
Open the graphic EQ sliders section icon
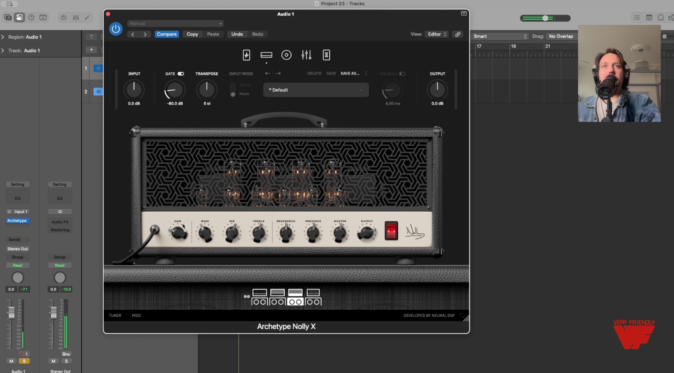(306, 55)
